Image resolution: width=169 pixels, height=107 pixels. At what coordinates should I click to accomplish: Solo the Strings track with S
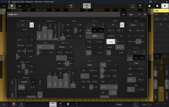(x=165, y=56)
